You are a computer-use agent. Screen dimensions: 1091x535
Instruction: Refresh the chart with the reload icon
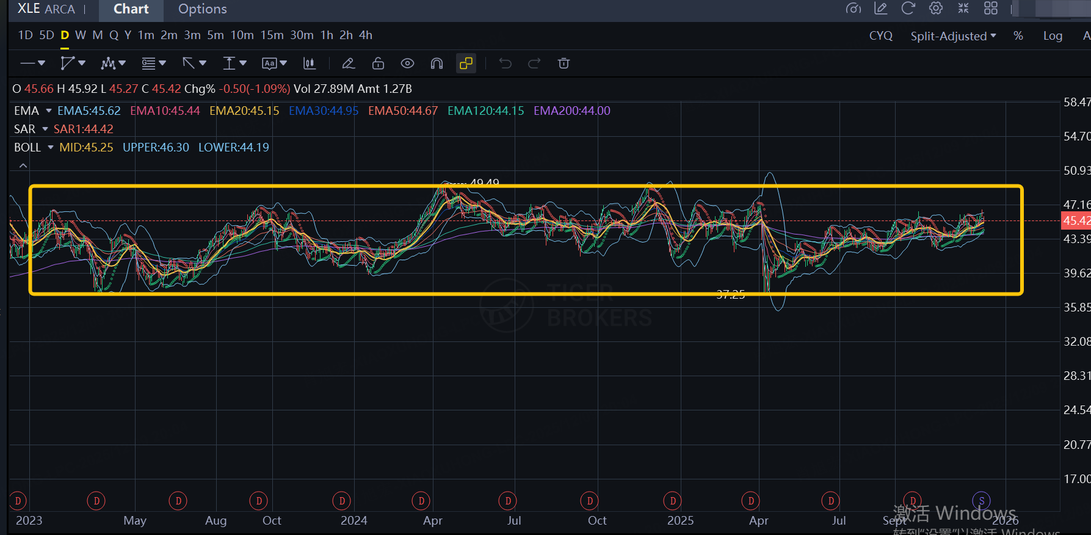(908, 9)
